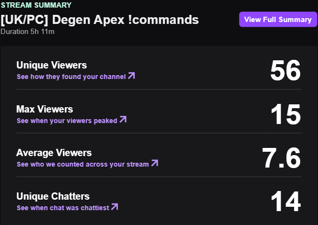Click arrow icon after average viewers link
The height and width of the screenshot is (225, 318).
click(x=155, y=163)
